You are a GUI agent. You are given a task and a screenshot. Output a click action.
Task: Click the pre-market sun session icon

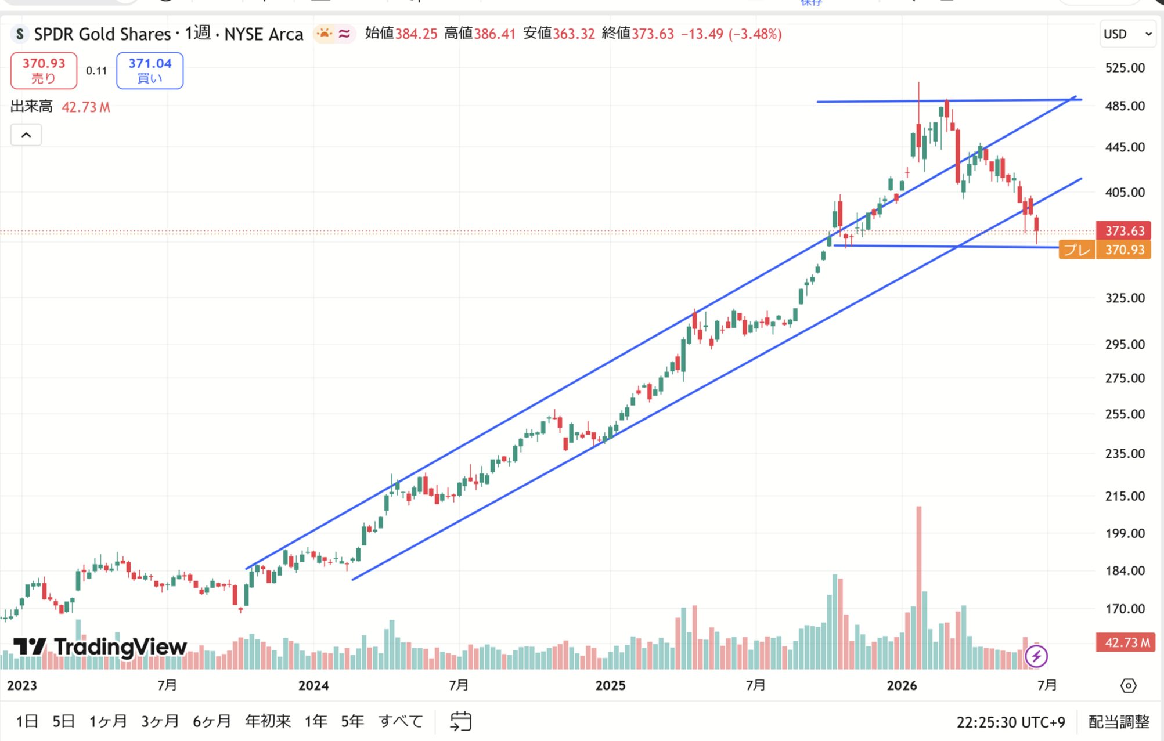[x=324, y=34]
